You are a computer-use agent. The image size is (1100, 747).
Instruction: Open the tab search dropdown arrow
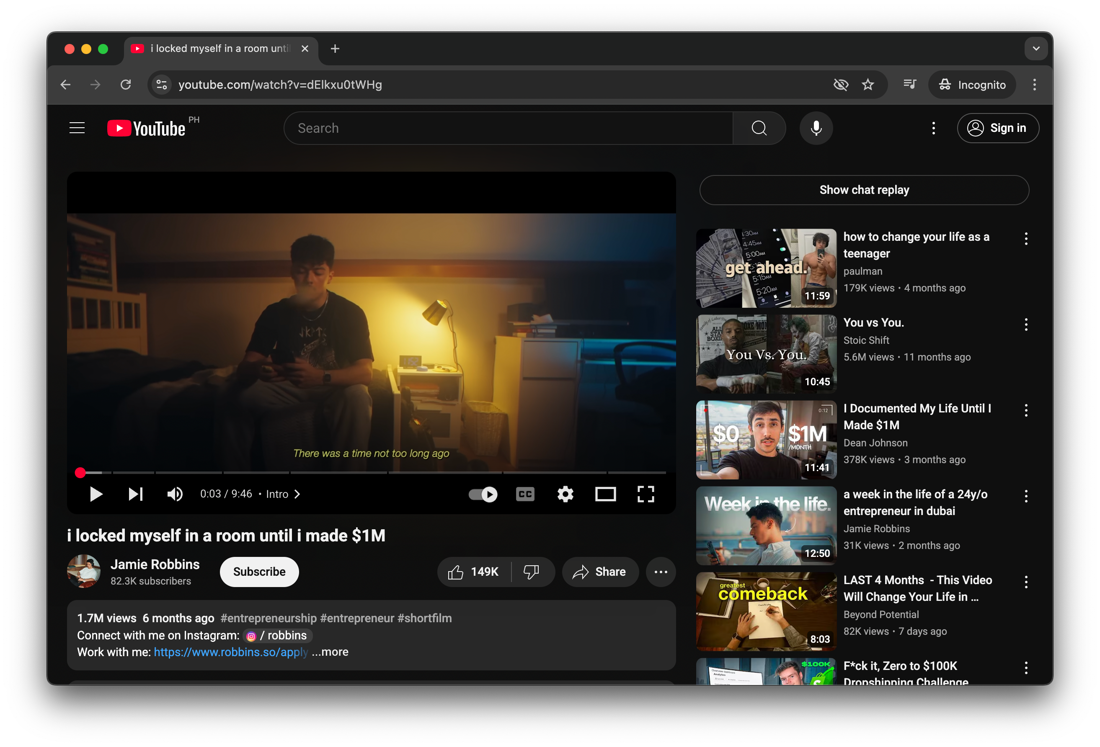click(x=1036, y=49)
